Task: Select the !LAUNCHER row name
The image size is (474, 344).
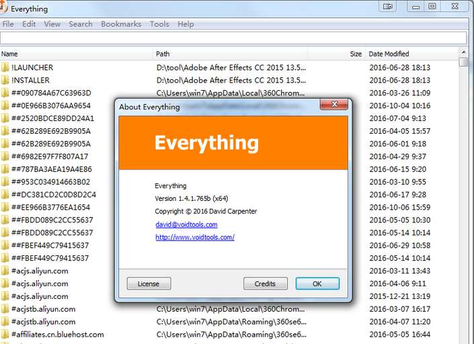Action: [x=32, y=67]
